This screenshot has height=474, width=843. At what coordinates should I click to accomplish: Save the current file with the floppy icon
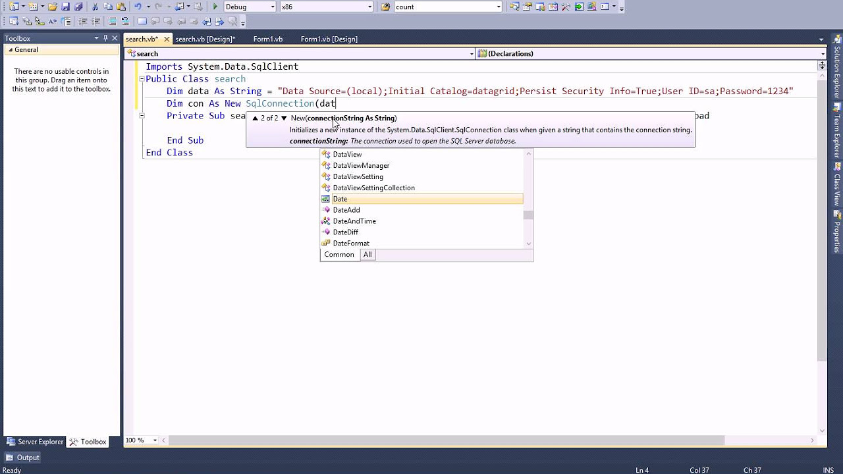click(x=65, y=7)
